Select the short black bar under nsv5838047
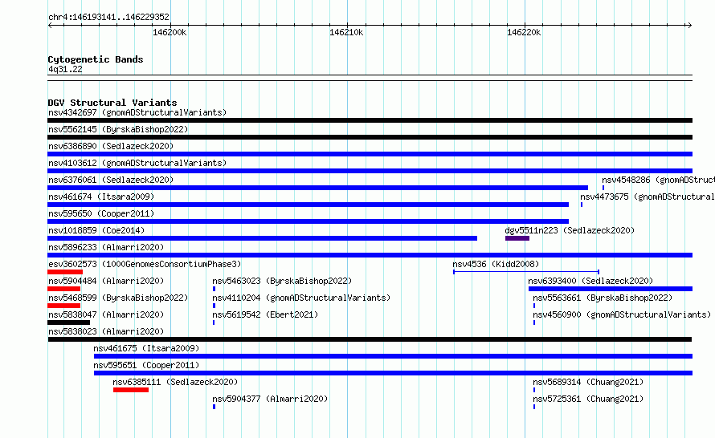Image resolution: width=715 pixels, height=438 pixels. (69, 322)
